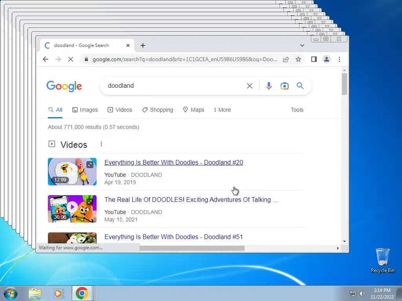Open 'The Real Life Of DOODLES!' video link

pyautogui.click(x=191, y=199)
